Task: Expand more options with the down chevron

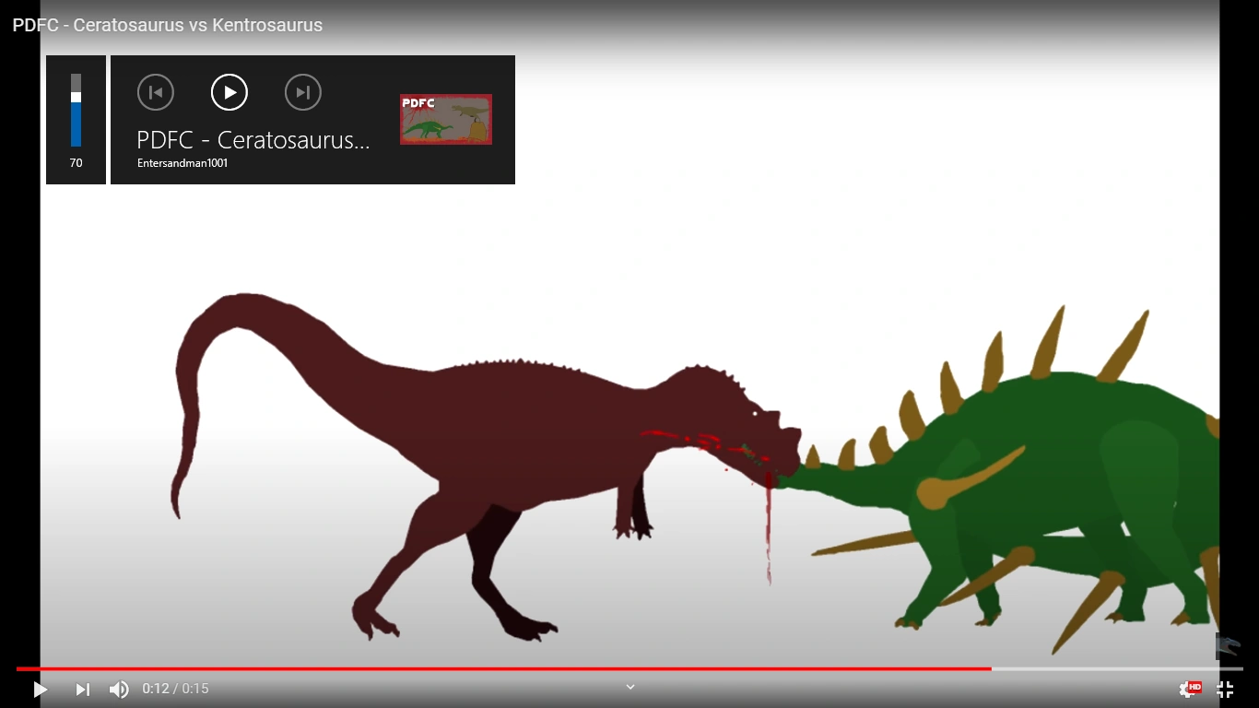Action: point(629,687)
